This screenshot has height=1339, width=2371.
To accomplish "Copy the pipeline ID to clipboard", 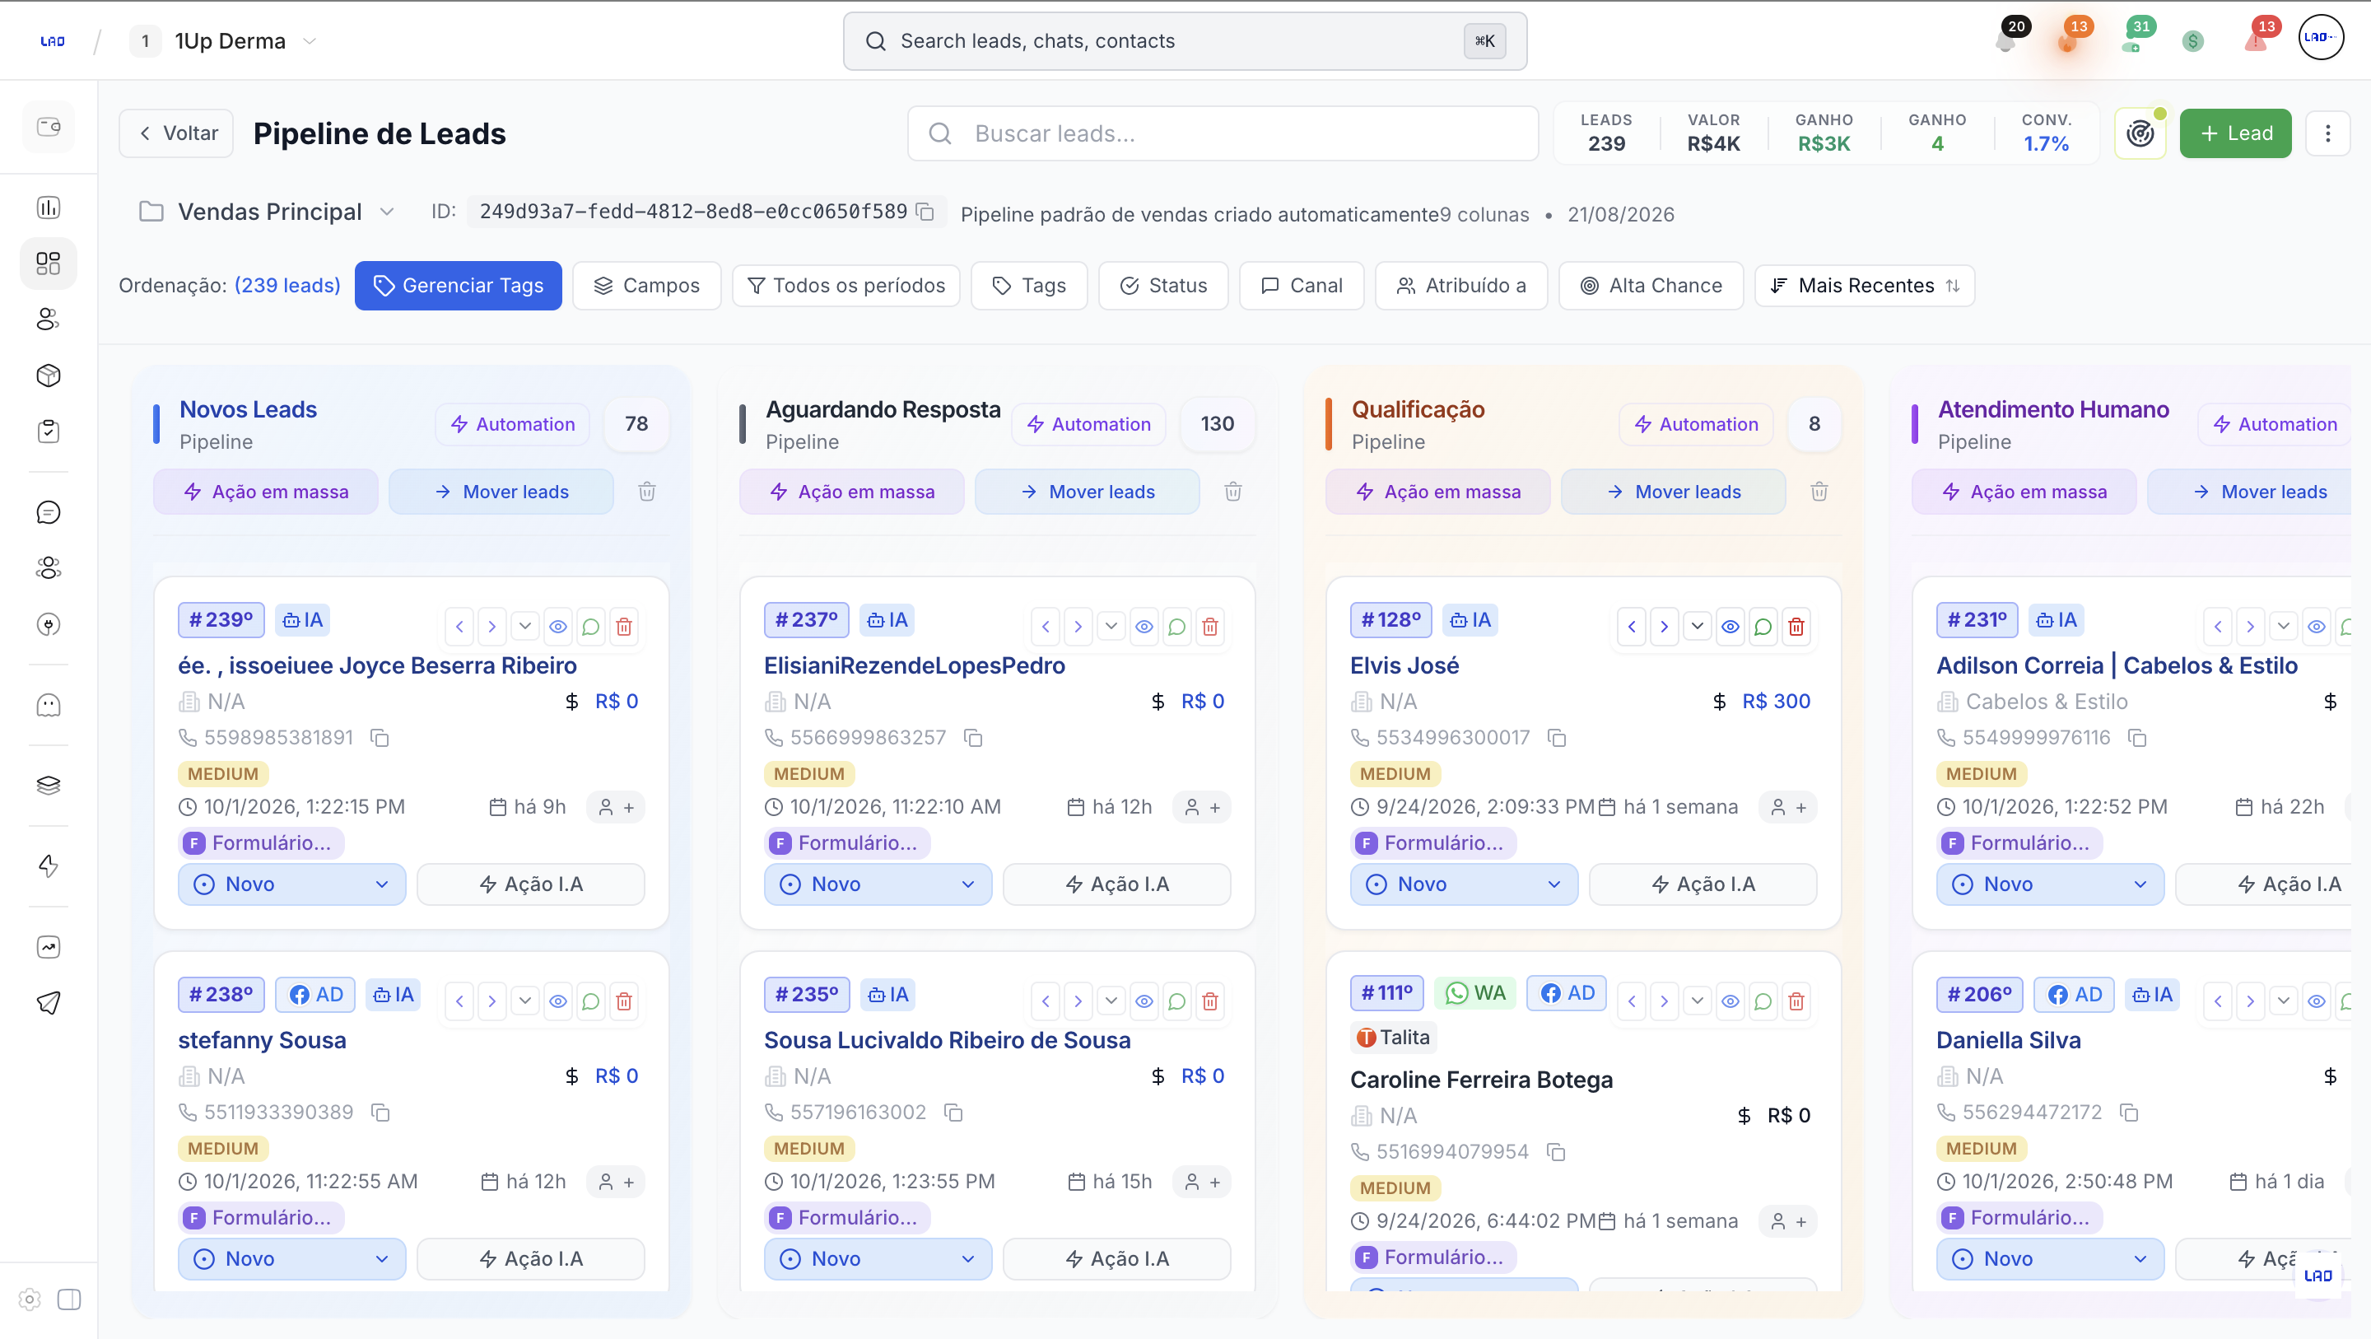I will 926,212.
